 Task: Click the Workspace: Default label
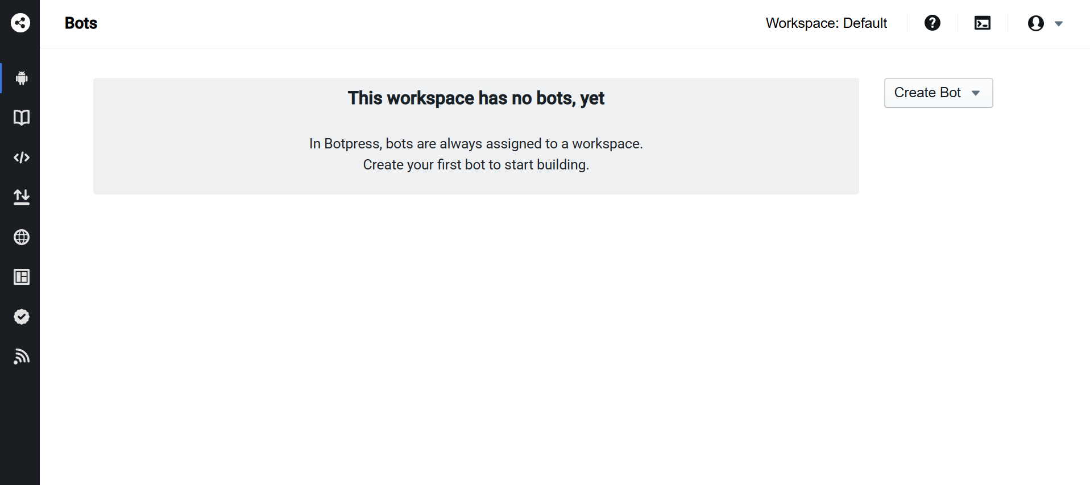click(826, 23)
